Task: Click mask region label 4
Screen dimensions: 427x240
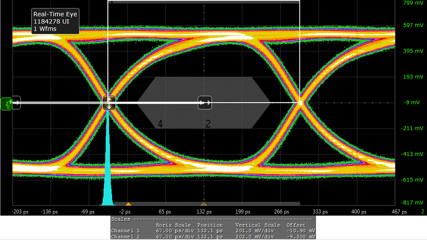Action: [x=160, y=124]
